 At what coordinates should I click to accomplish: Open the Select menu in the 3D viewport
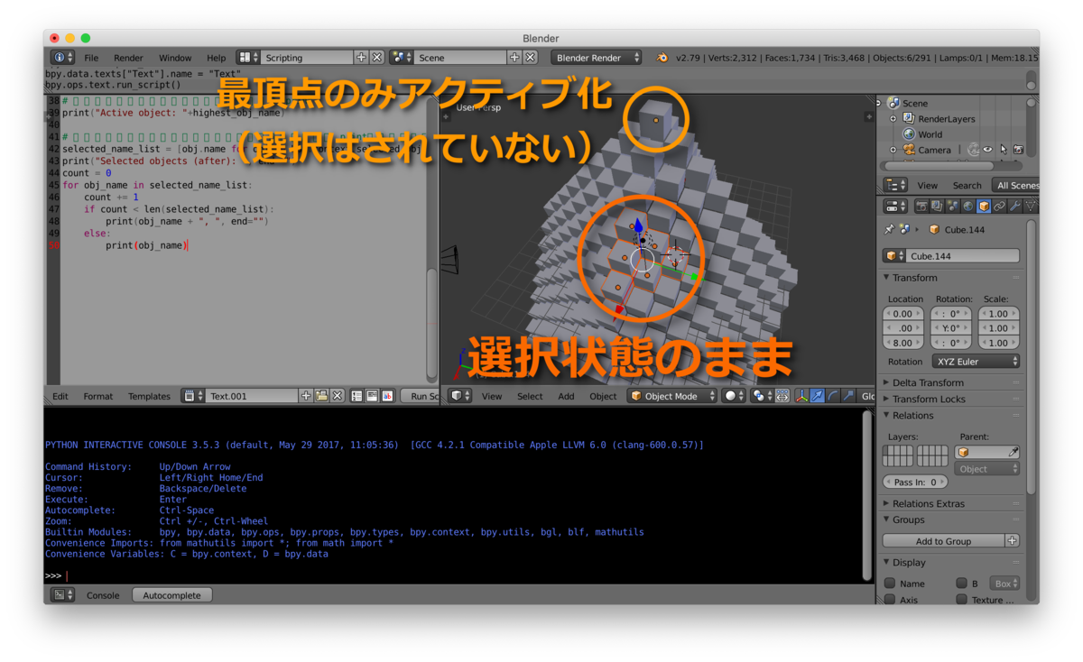(530, 395)
